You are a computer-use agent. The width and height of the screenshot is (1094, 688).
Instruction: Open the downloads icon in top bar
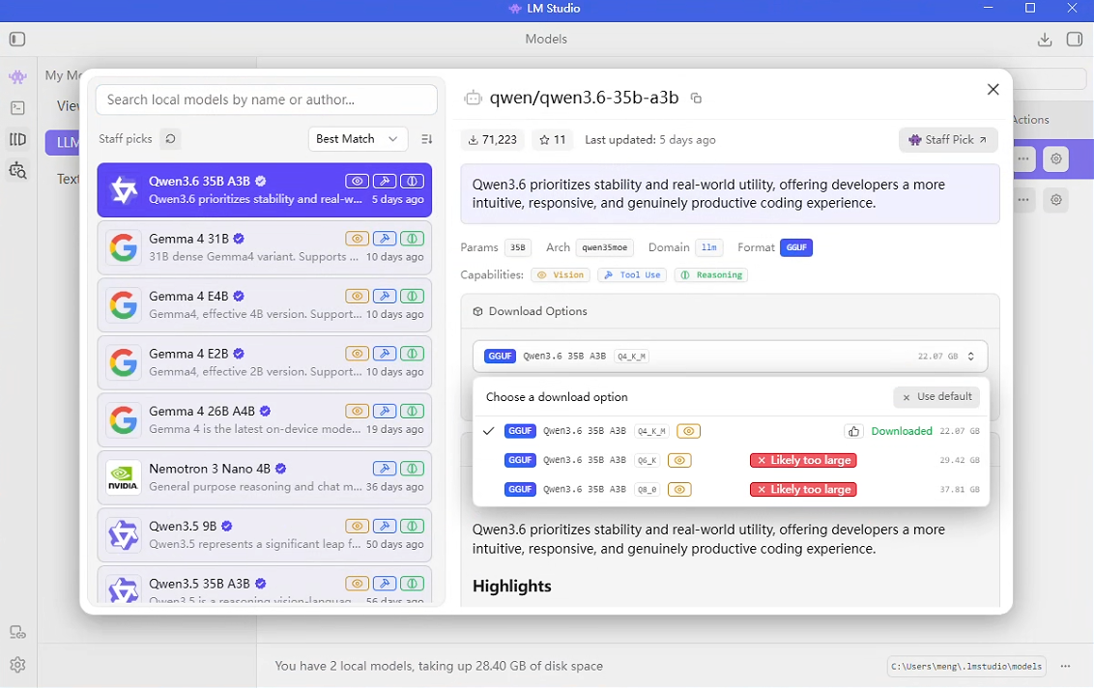(x=1044, y=40)
